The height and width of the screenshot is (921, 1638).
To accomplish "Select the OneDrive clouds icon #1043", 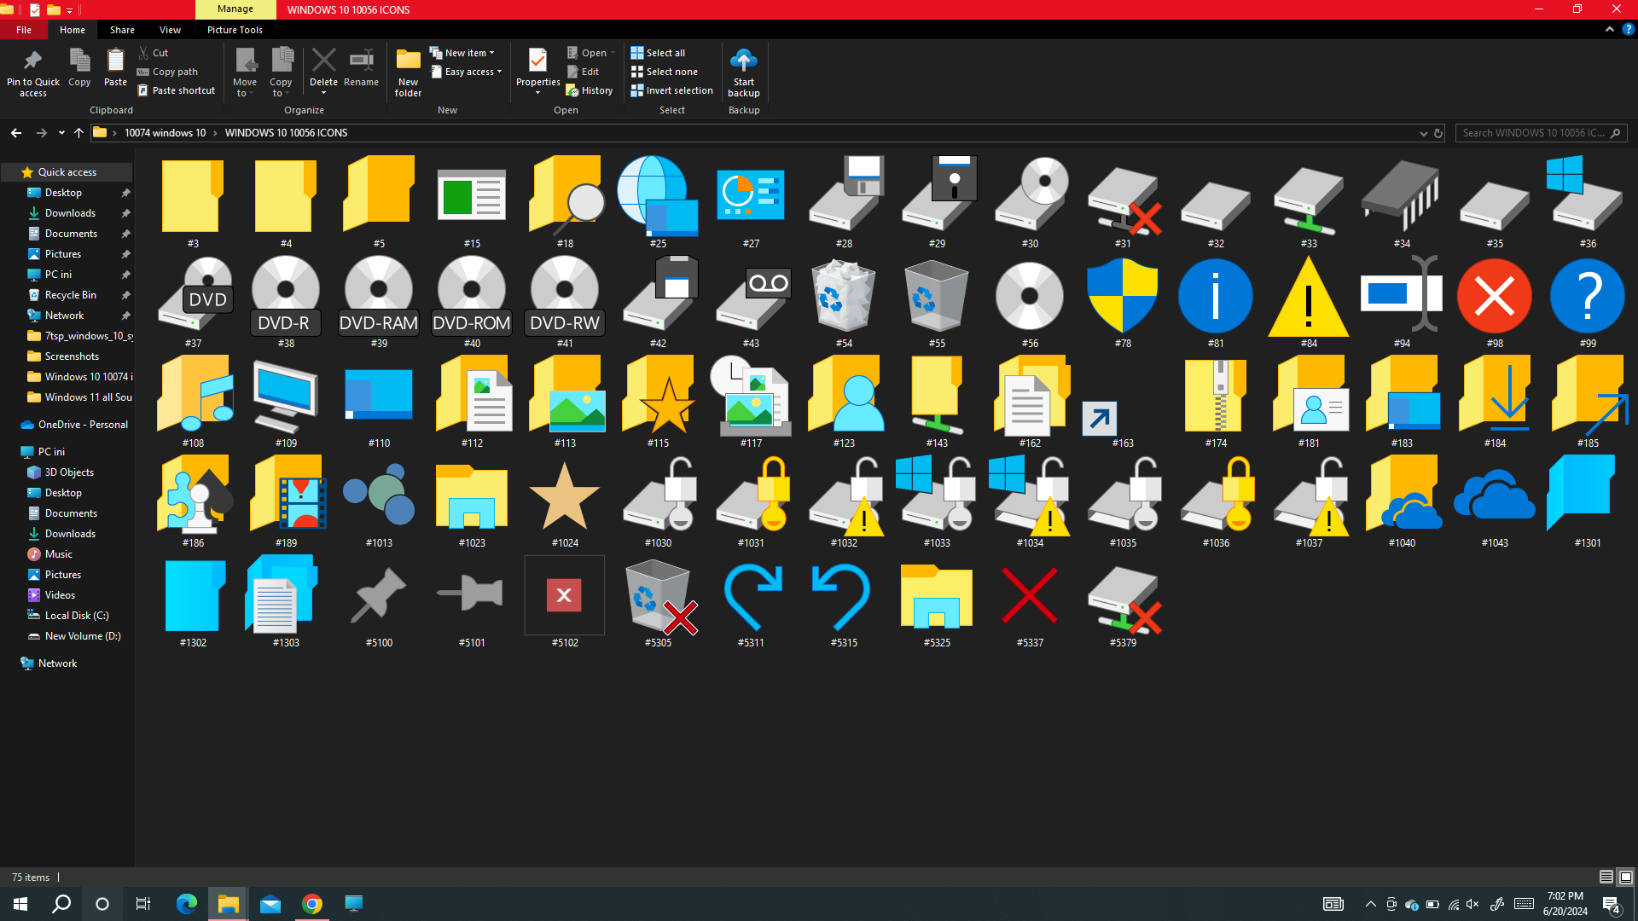I will tap(1494, 495).
